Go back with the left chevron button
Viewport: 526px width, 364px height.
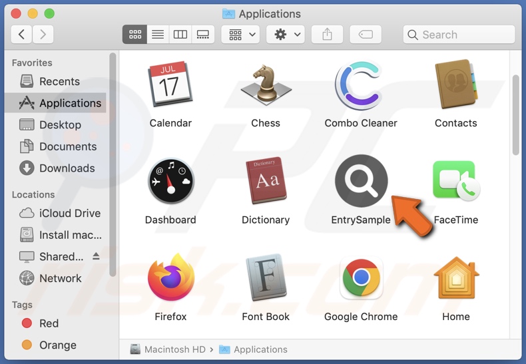coord(21,34)
